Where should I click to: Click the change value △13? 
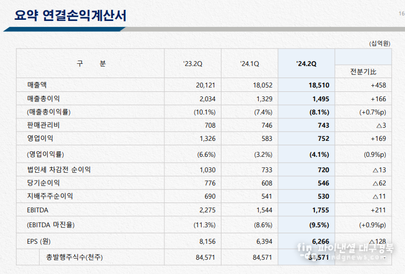379,170
